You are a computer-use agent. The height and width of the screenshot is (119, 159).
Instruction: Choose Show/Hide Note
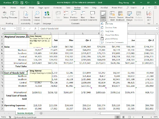tap(114, 35)
